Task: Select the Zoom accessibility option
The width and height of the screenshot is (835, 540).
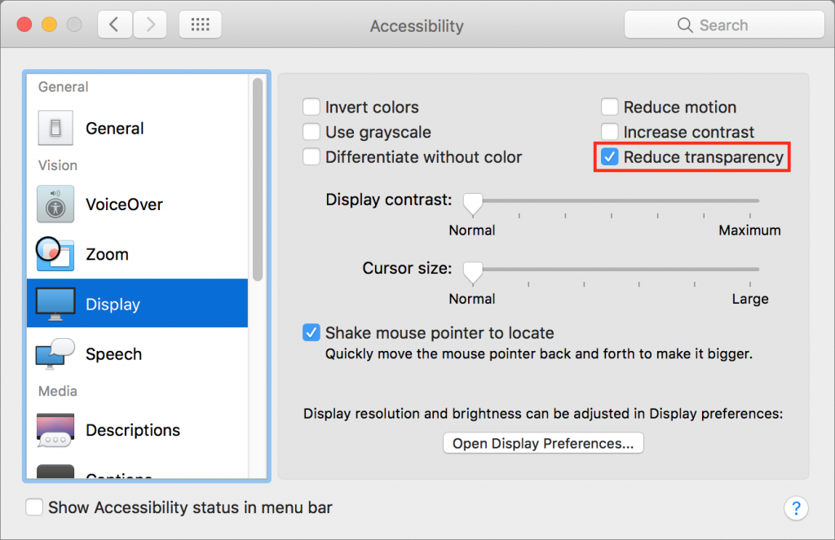Action: 57,253
